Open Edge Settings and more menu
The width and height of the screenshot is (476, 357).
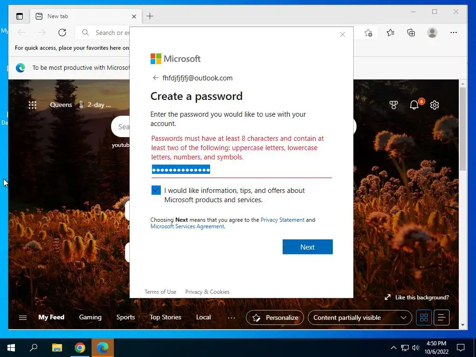454,33
